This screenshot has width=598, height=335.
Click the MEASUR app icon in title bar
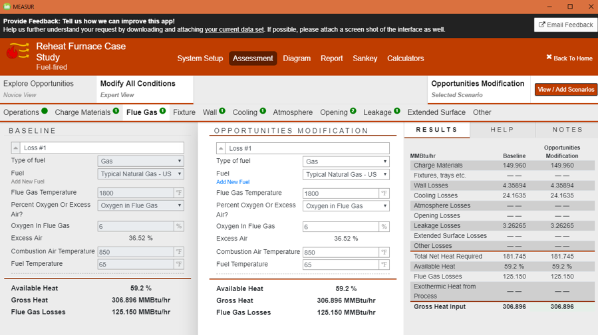(x=6, y=7)
